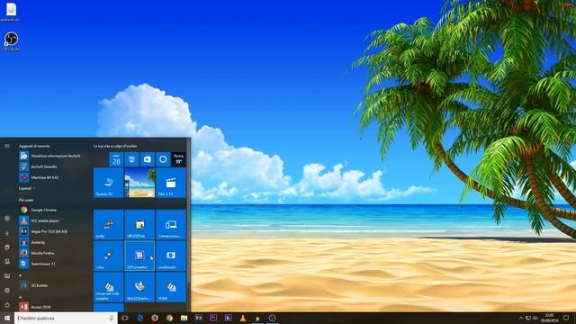Open the Universal USB Installer tile

(108, 287)
